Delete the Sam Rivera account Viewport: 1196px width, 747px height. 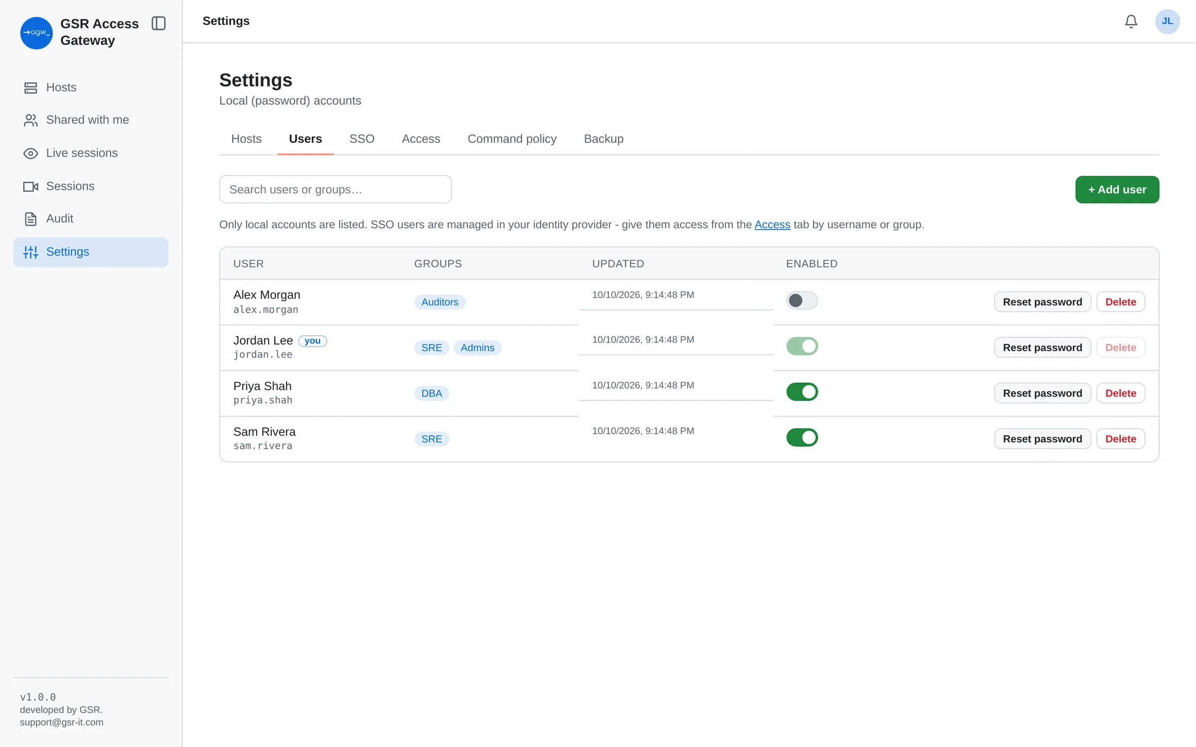[1120, 439]
